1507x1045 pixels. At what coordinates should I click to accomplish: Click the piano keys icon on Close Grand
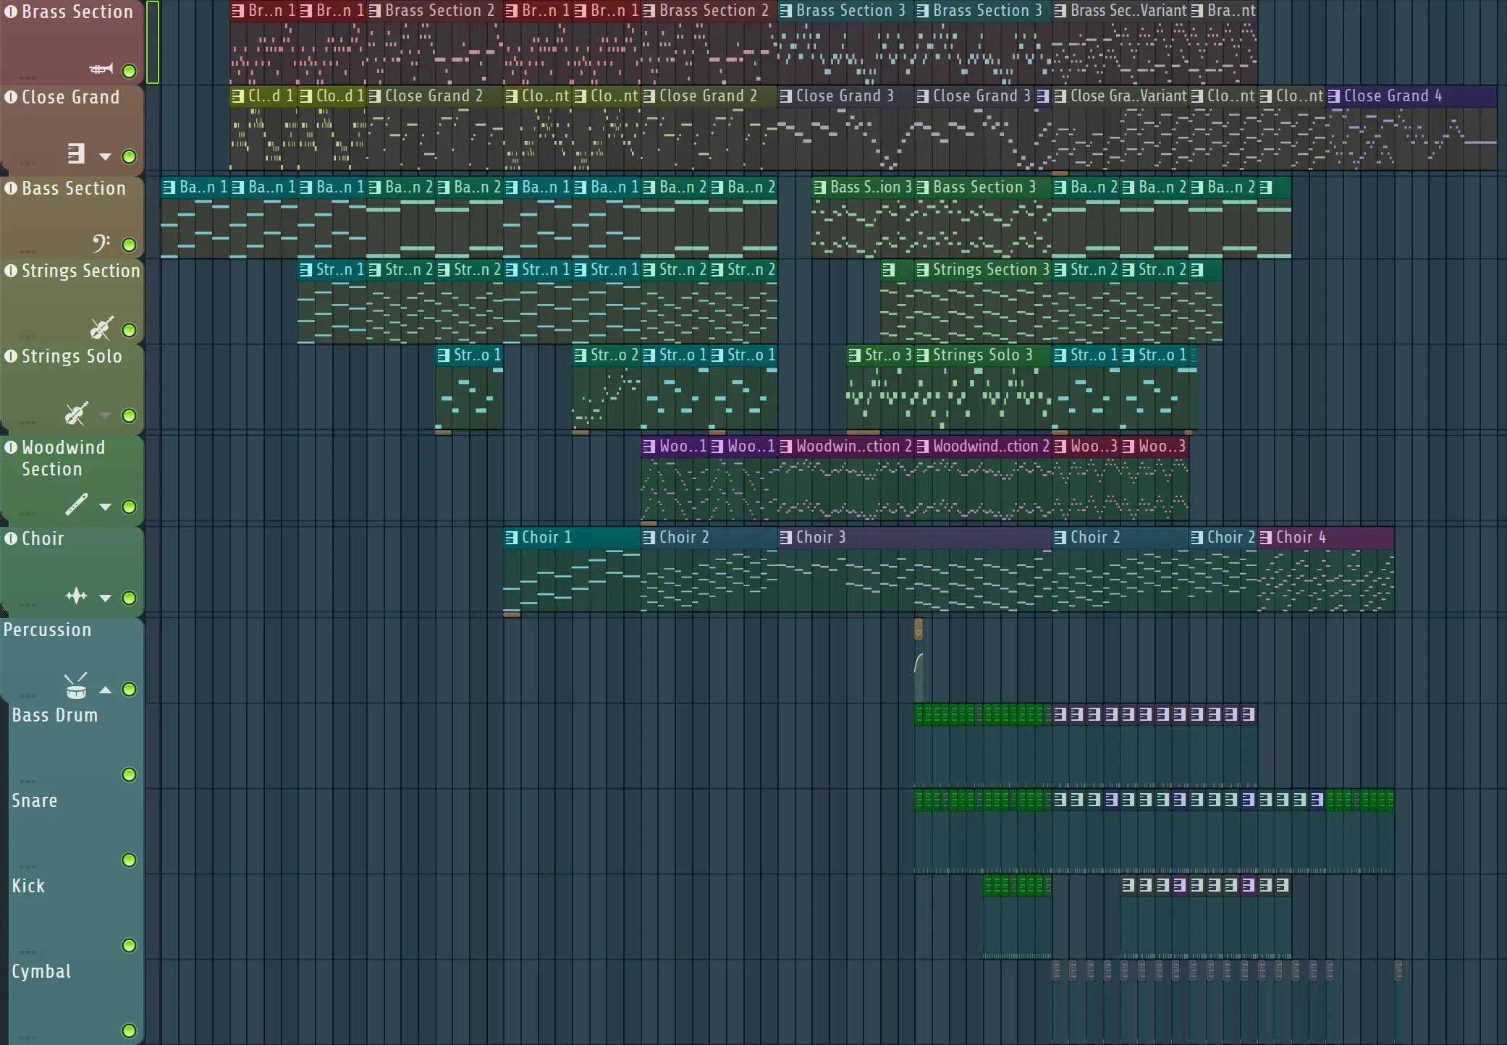tap(76, 154)
